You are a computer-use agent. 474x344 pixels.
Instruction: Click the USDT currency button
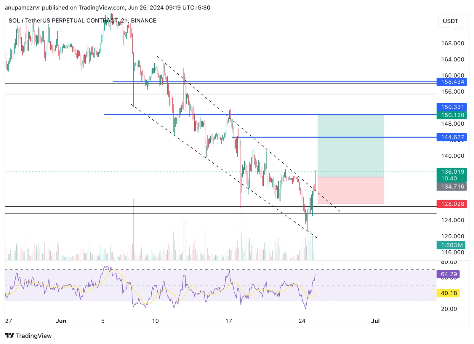452,21
